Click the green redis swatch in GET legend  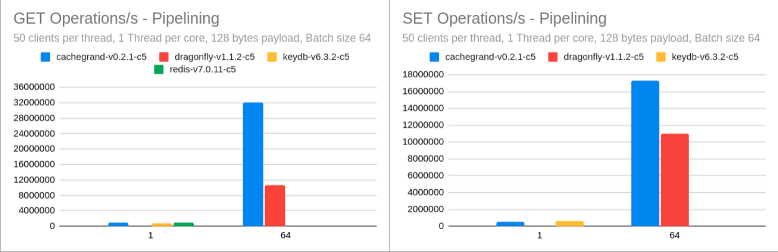[160, 69]
